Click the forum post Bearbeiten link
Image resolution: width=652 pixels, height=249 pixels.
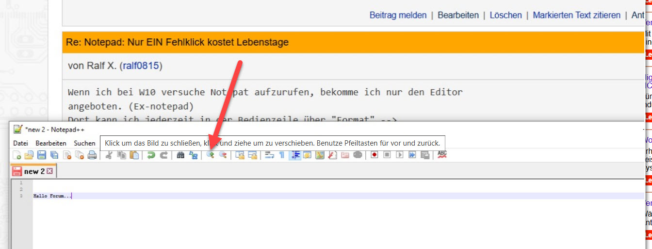coord(458,15)
